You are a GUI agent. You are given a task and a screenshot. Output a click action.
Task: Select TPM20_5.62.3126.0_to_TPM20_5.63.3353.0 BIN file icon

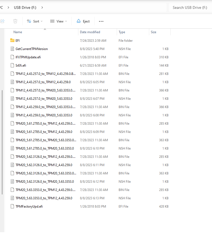click(12, 173)
